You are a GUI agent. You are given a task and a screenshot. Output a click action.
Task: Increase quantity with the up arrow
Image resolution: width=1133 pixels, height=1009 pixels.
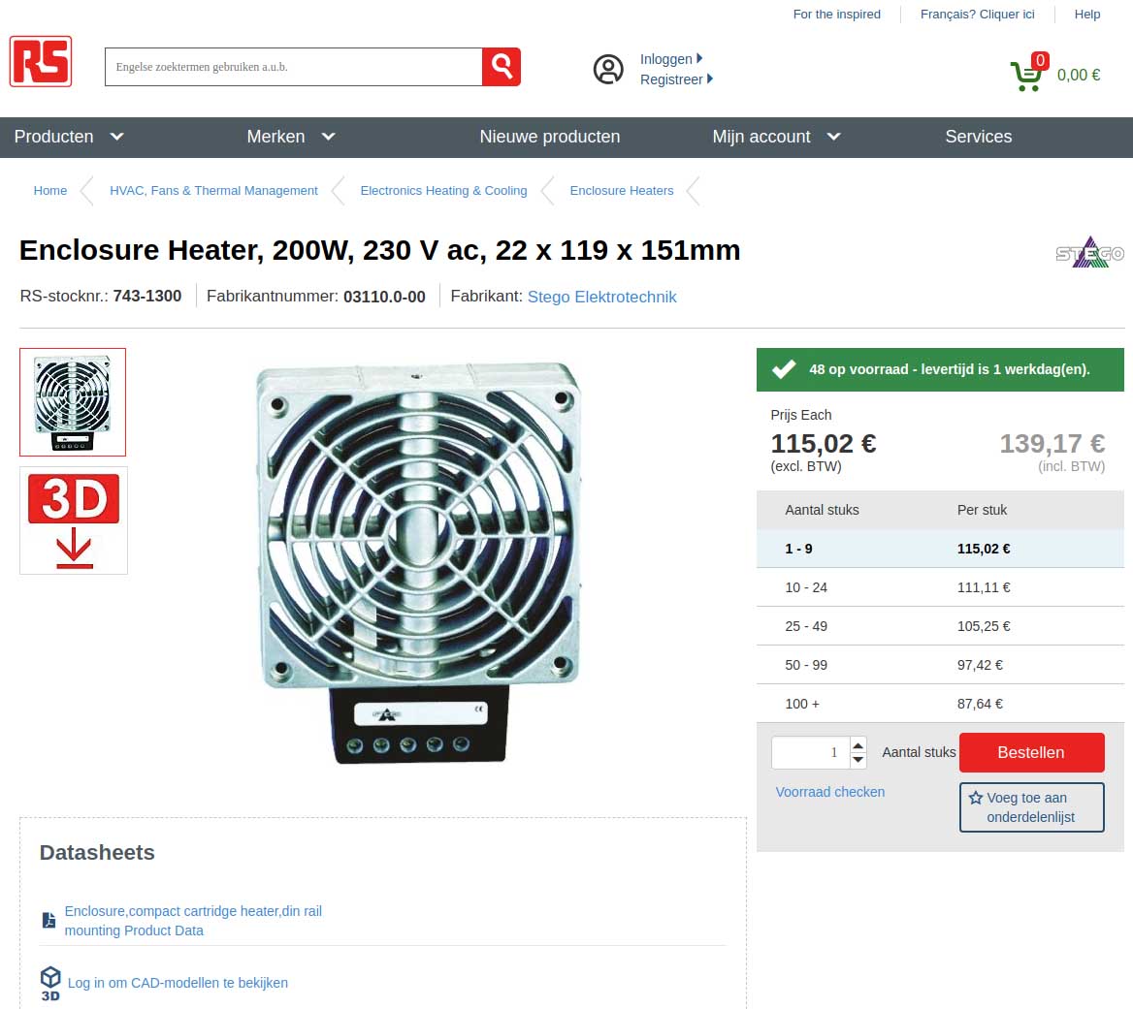858,745
